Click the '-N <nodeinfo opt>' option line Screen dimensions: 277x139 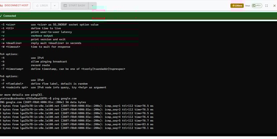(53, 87)
